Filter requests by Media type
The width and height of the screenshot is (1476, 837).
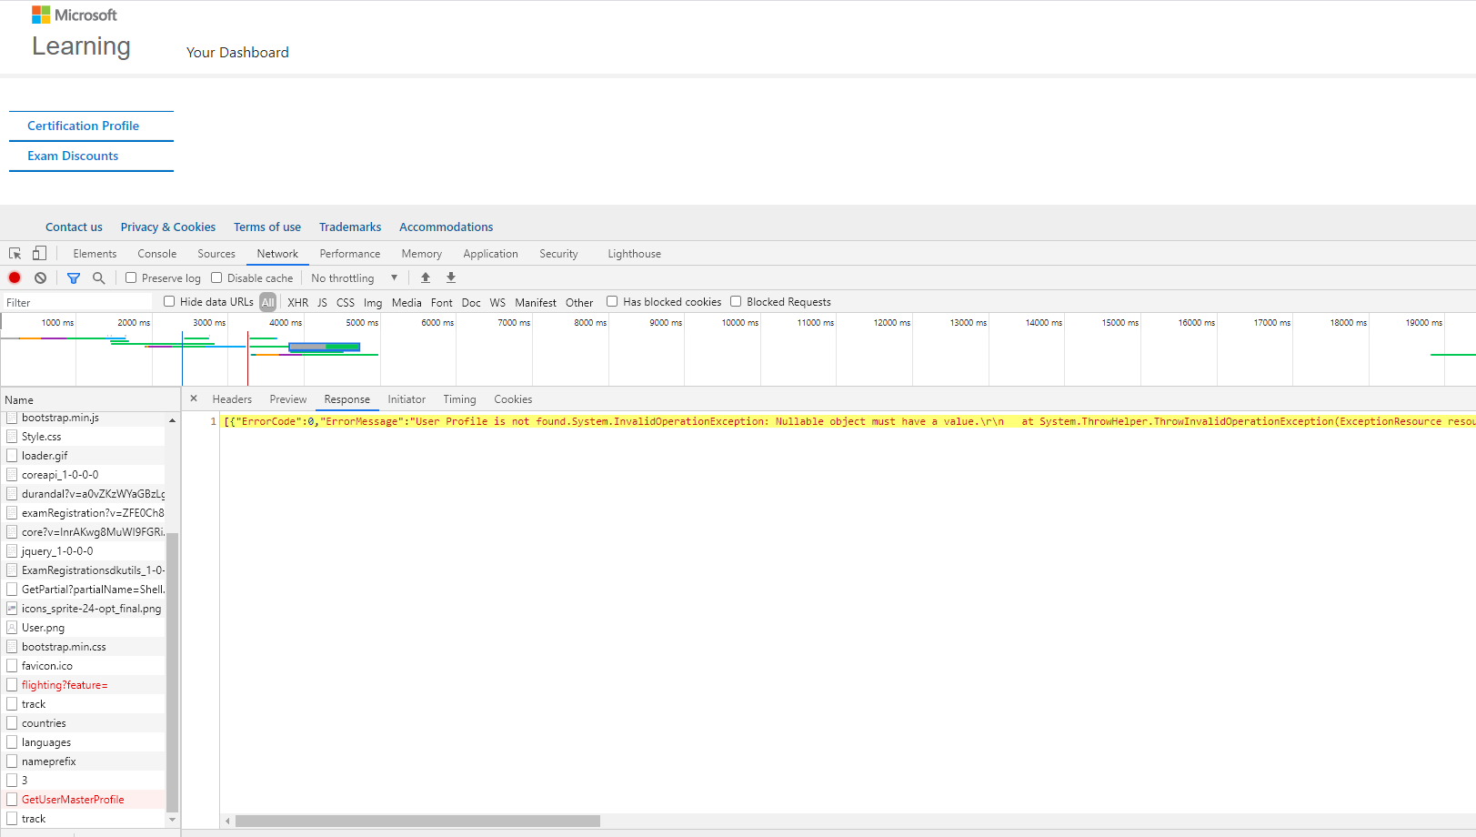click(x=407, y=302)
